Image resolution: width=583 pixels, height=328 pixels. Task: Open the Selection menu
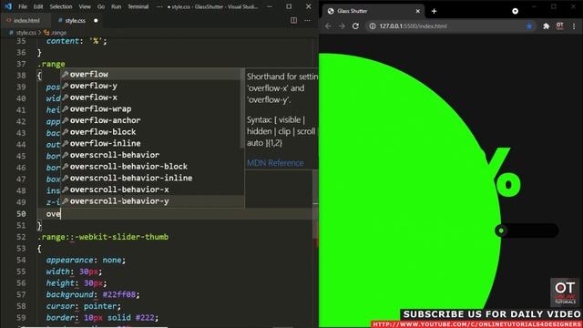tap(61, 6)
